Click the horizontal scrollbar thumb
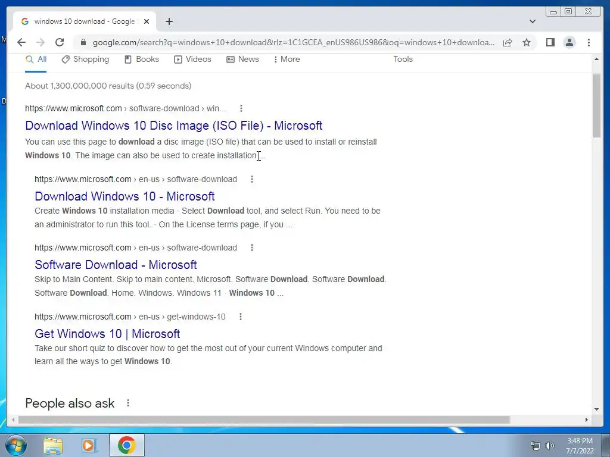This screenshot has height=457, width=610. point(264,420)
